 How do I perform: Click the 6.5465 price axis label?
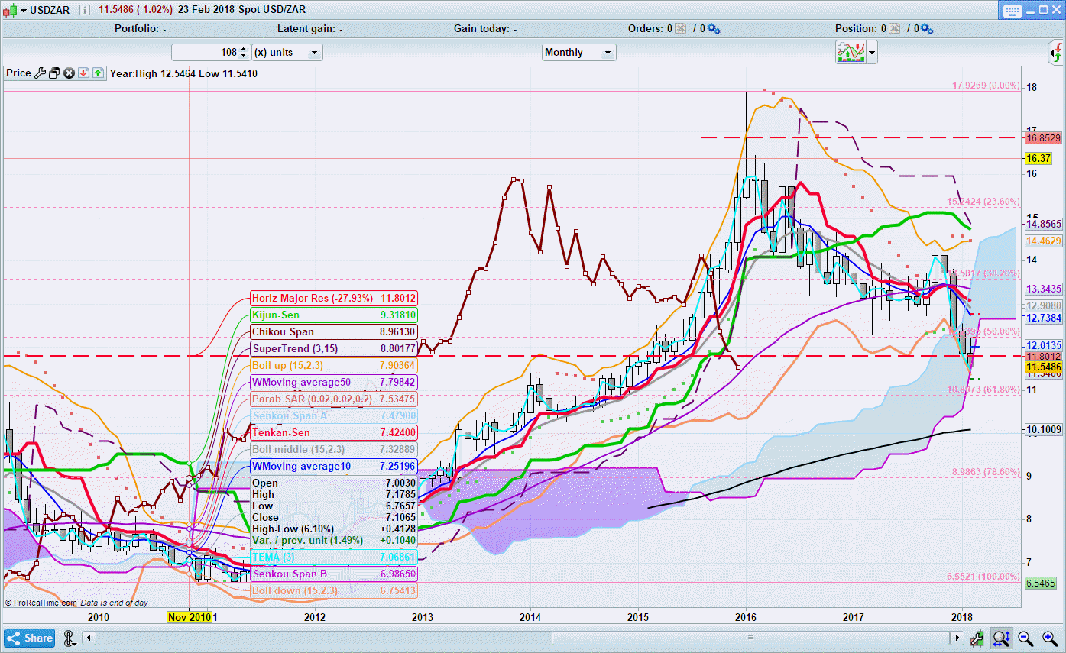[1042, 583]
